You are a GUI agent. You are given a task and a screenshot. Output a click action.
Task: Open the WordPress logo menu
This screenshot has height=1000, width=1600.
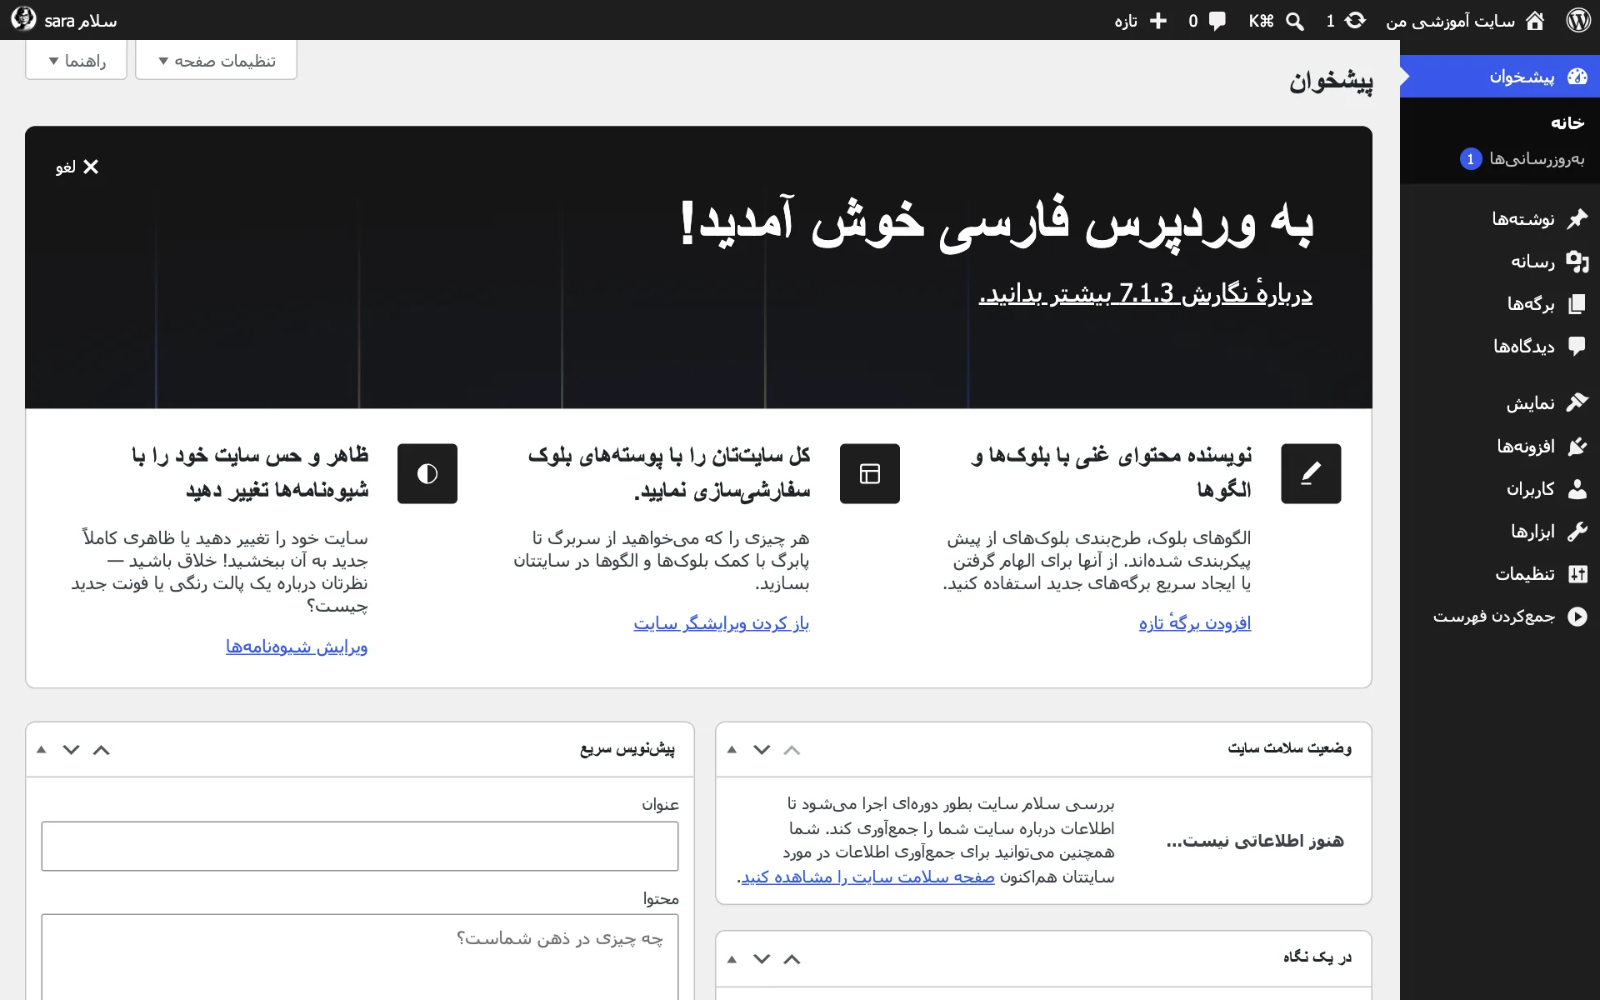click(x=1578, y=20)
